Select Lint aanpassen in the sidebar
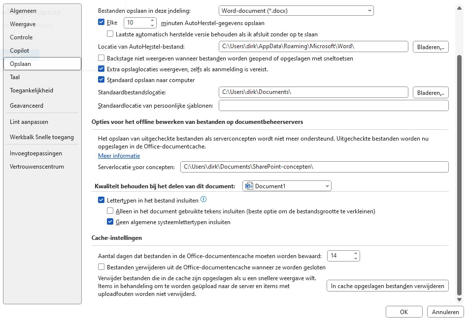This screenshot has height=321, width=467. (29, 122)
